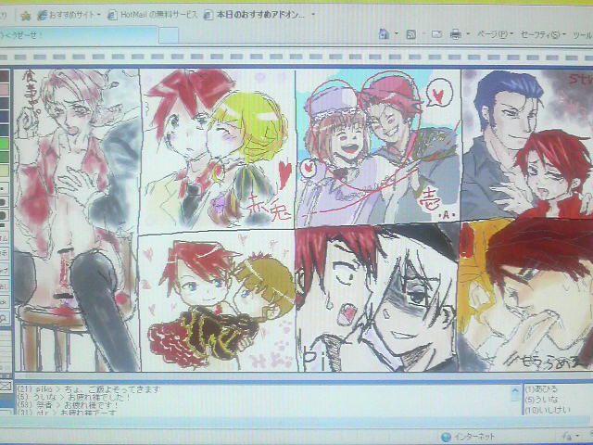This screenshot has height=445, width=593.
Task: Click the Read Mail envelope icon
Action: (x=436, y=35)
